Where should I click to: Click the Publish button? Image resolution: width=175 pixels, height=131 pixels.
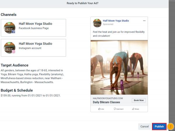point(159,127)
